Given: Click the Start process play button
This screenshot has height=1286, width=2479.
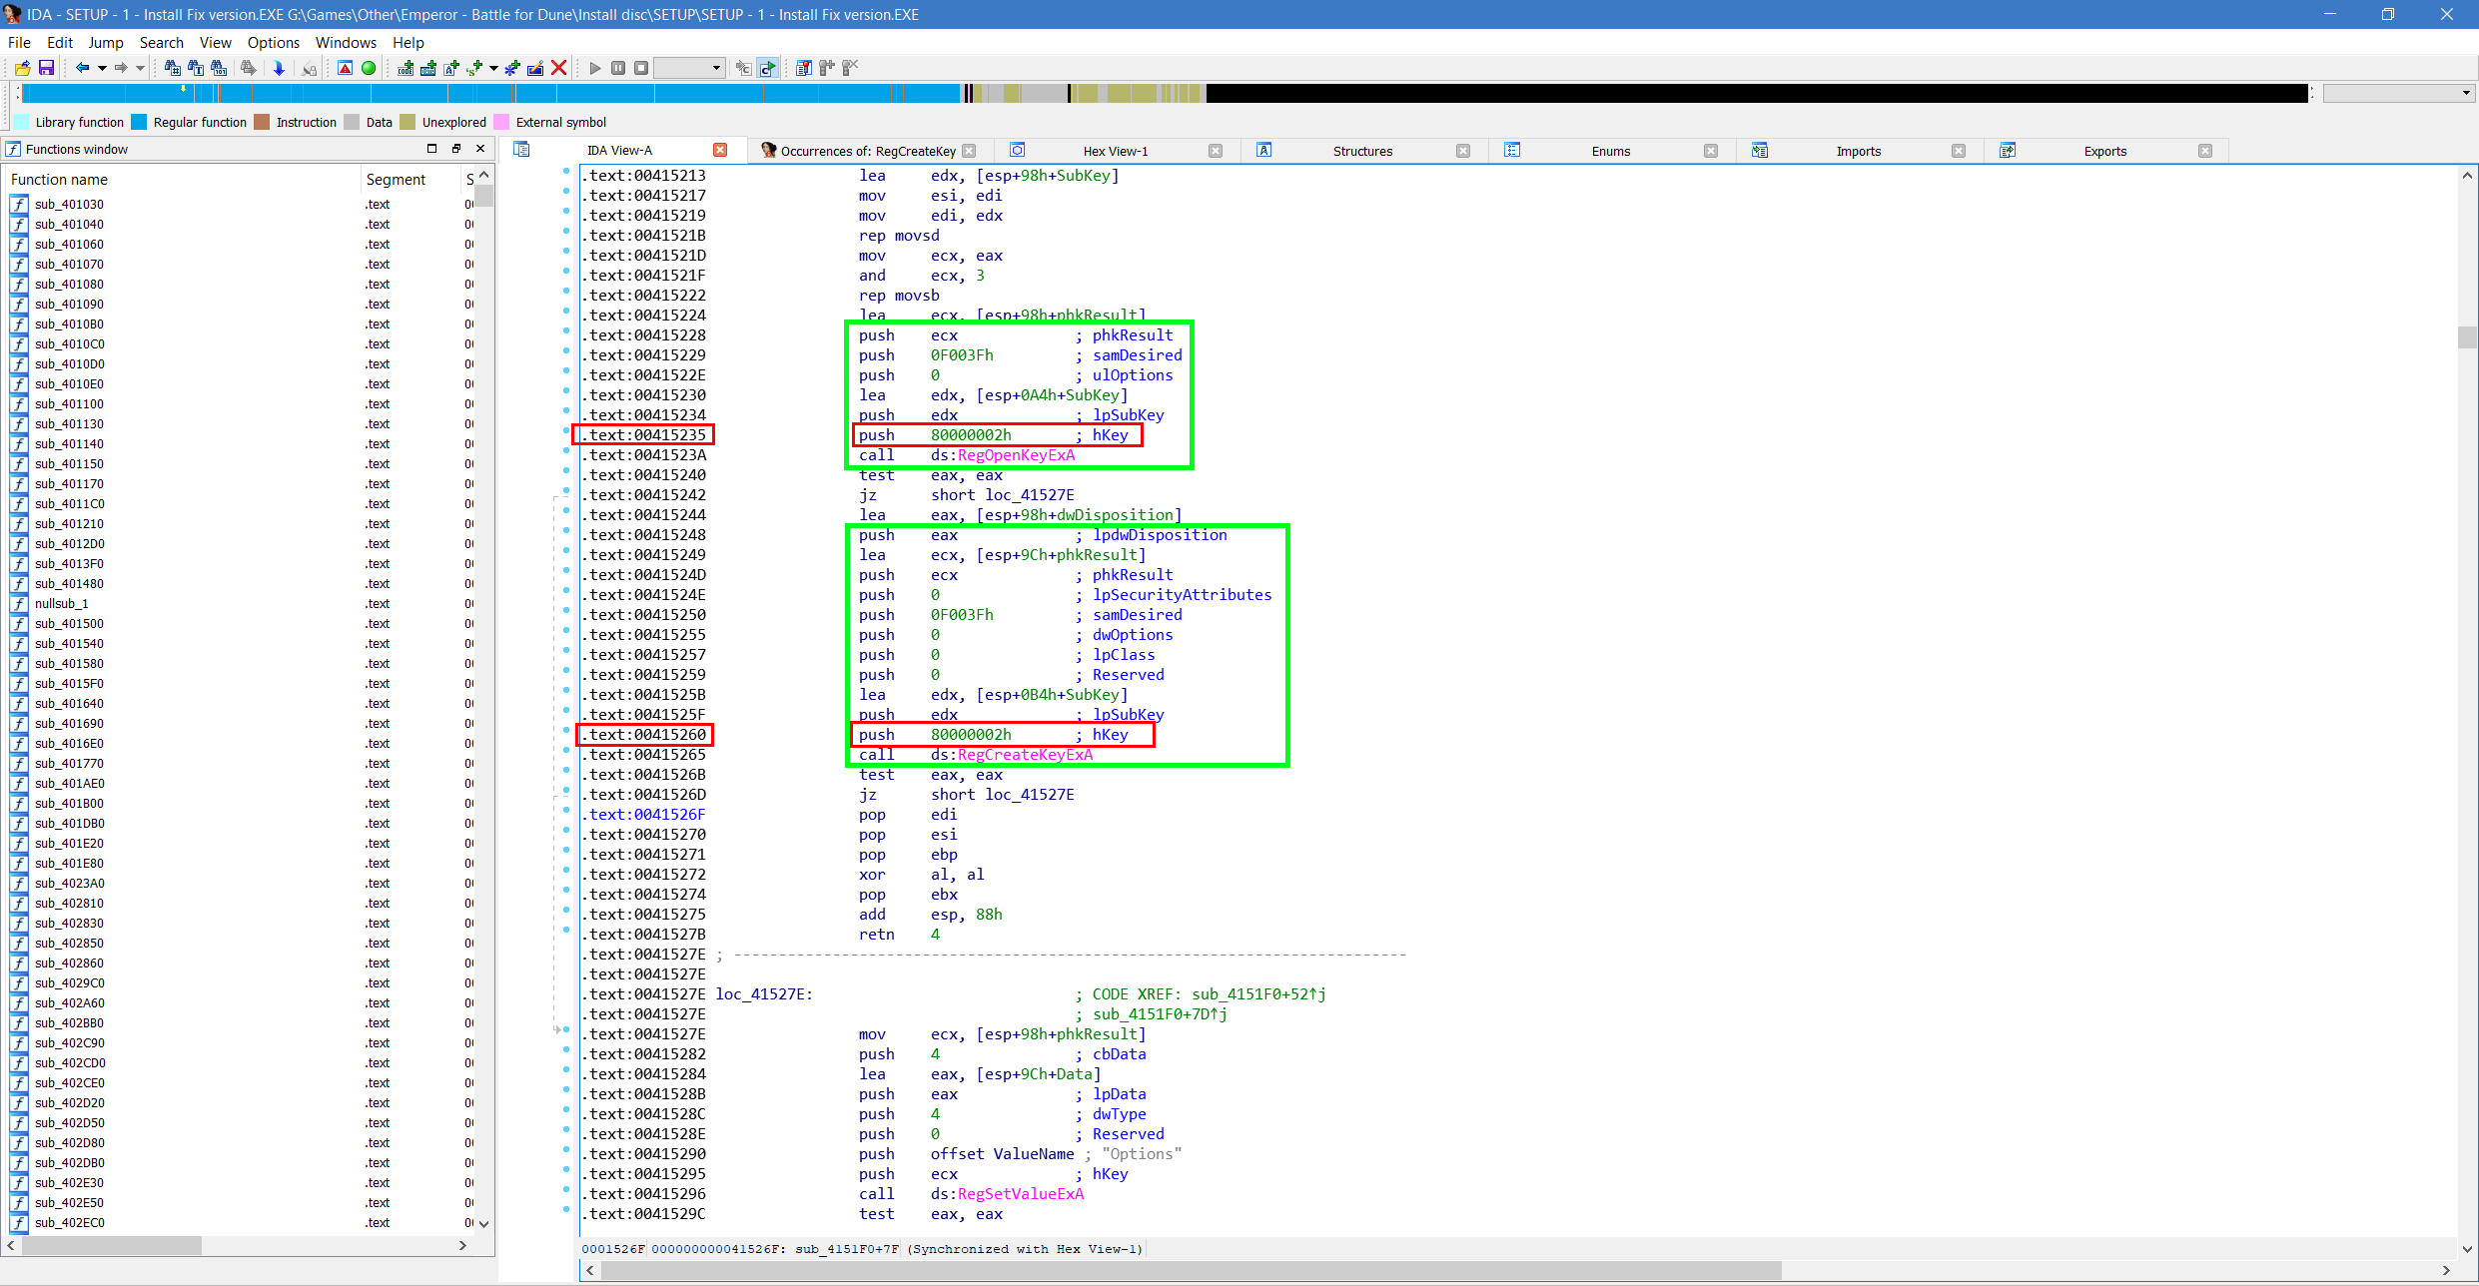Looking at the screenshot, I should [595, 68].
